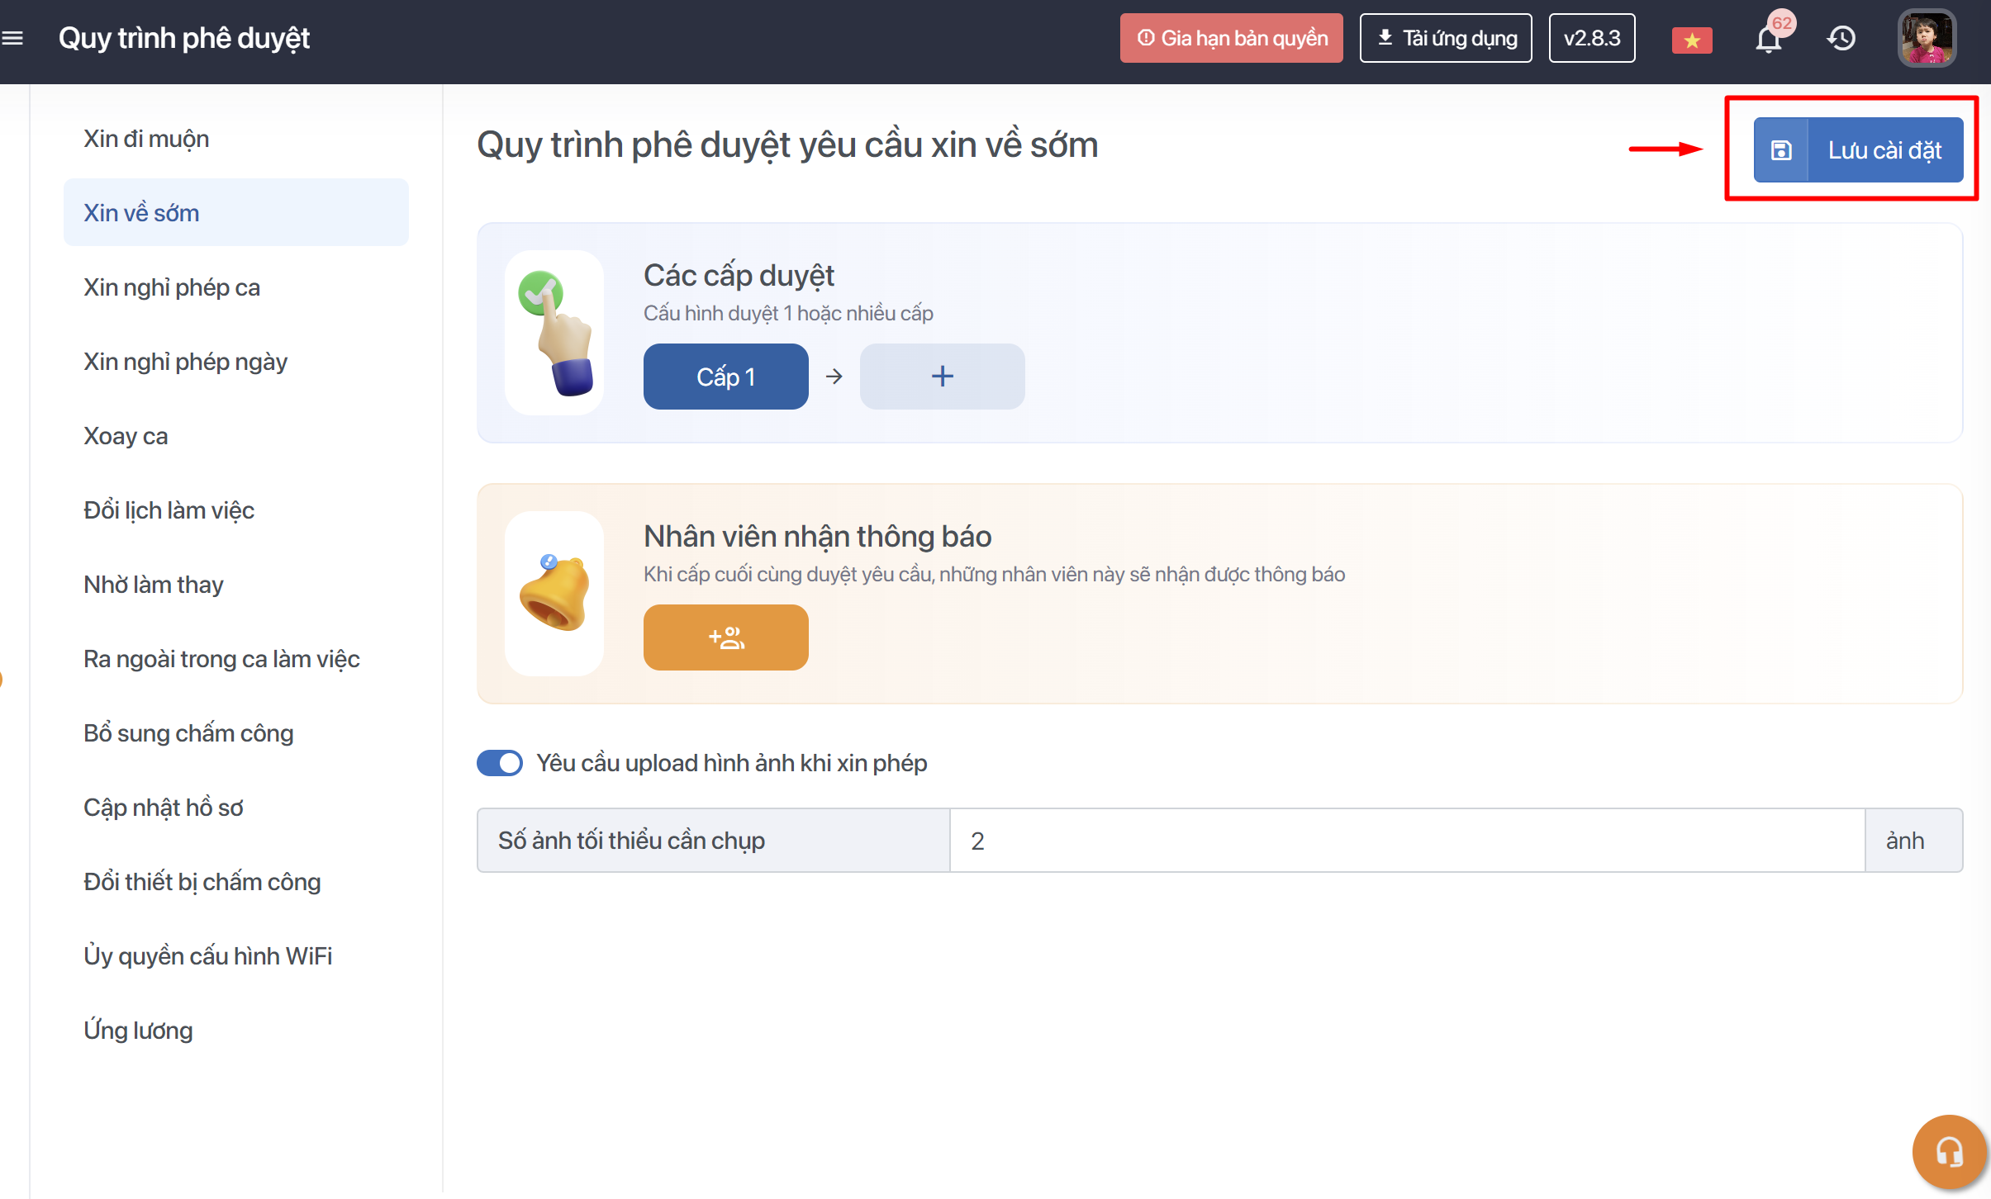
Task: Toggle the image upload requirement switch
Action: [x=500, y=763]
